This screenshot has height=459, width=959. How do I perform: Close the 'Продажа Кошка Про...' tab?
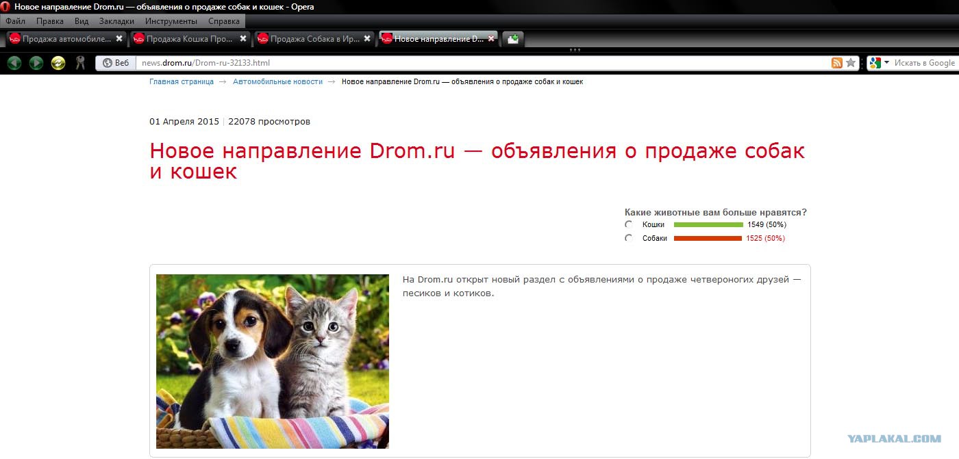tap(243, 39)
